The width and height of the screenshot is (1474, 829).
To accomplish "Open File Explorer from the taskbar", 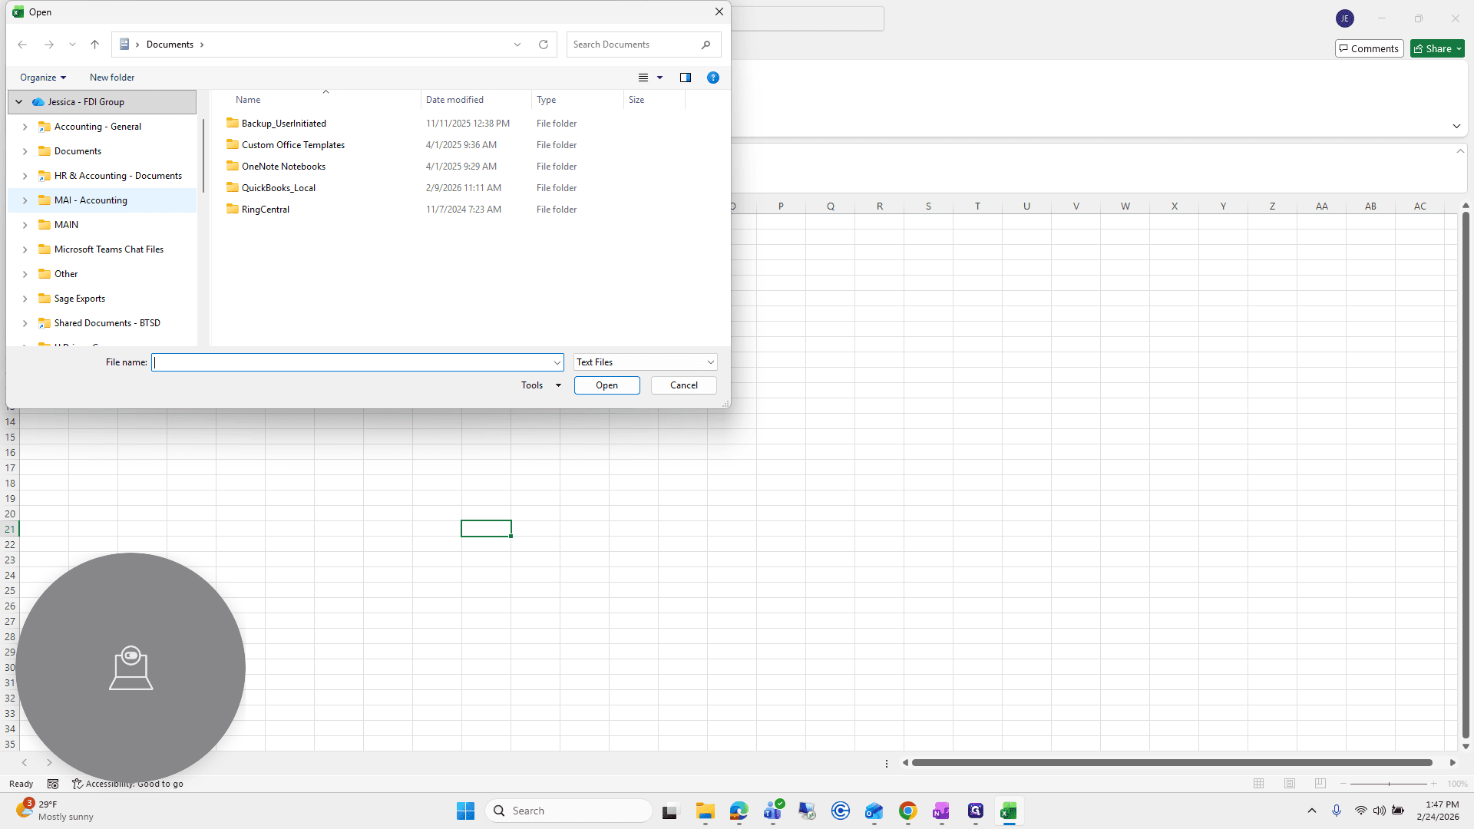I will [706, 811].
